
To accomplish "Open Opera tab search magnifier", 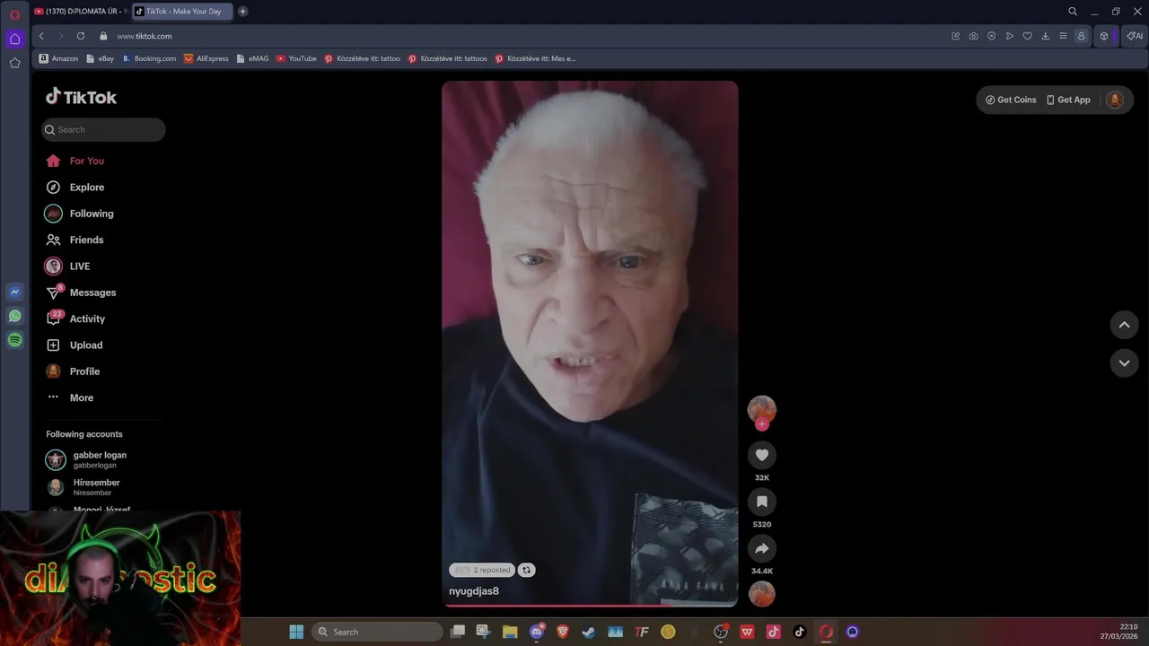I will coord(1073,12).
